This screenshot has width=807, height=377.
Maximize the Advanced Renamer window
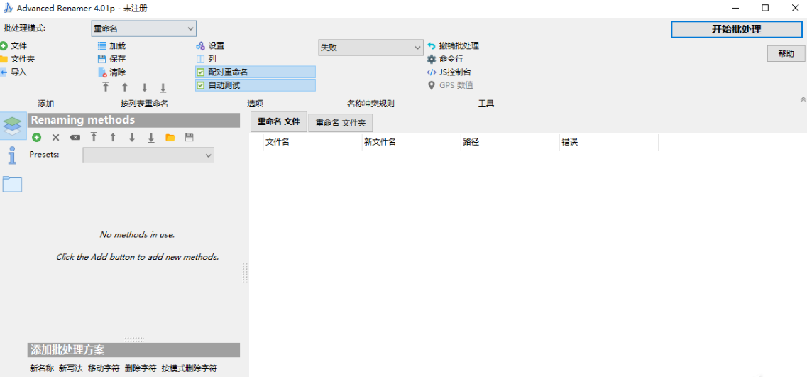[765, 8]
